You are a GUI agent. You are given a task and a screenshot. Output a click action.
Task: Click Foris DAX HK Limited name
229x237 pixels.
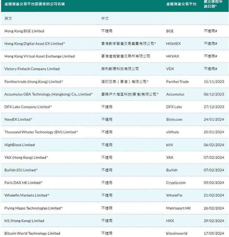click(x=24, y=183)
